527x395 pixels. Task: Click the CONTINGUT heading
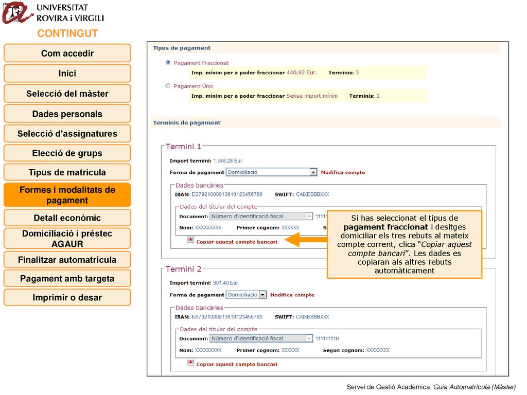click(x=67, y=33)
